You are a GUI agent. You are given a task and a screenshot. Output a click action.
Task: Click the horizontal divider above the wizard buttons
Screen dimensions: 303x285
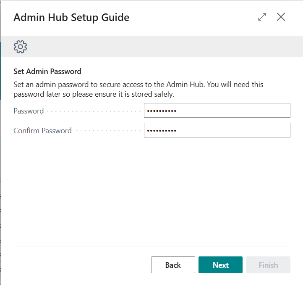(152, 246)
